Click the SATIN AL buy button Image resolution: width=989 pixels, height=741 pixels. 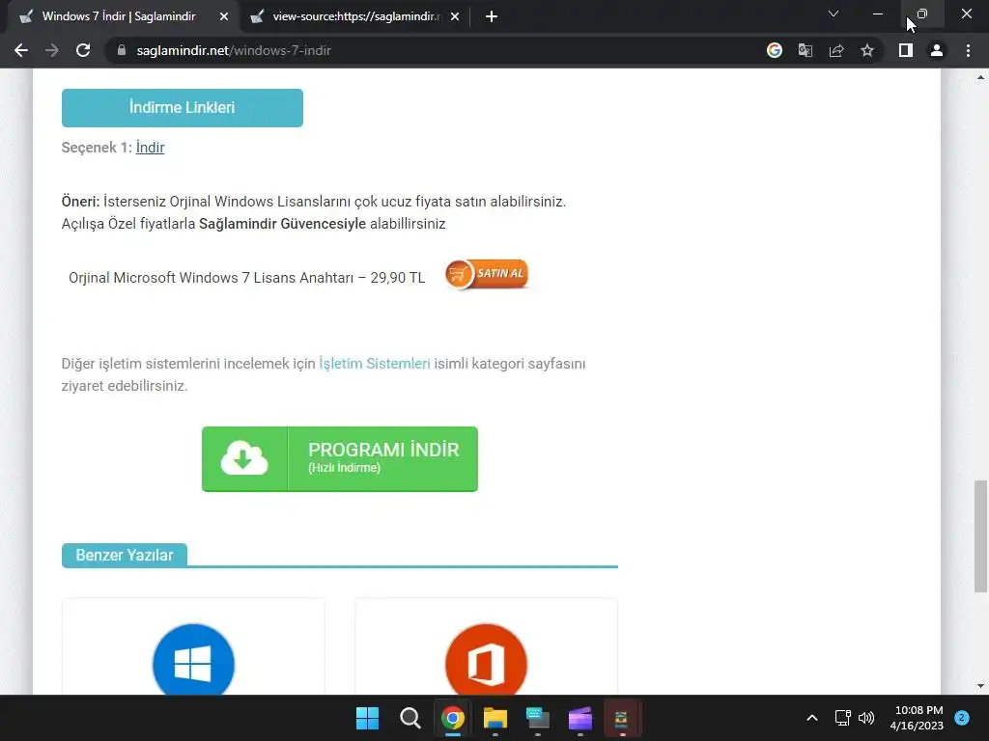click(487, 275)
